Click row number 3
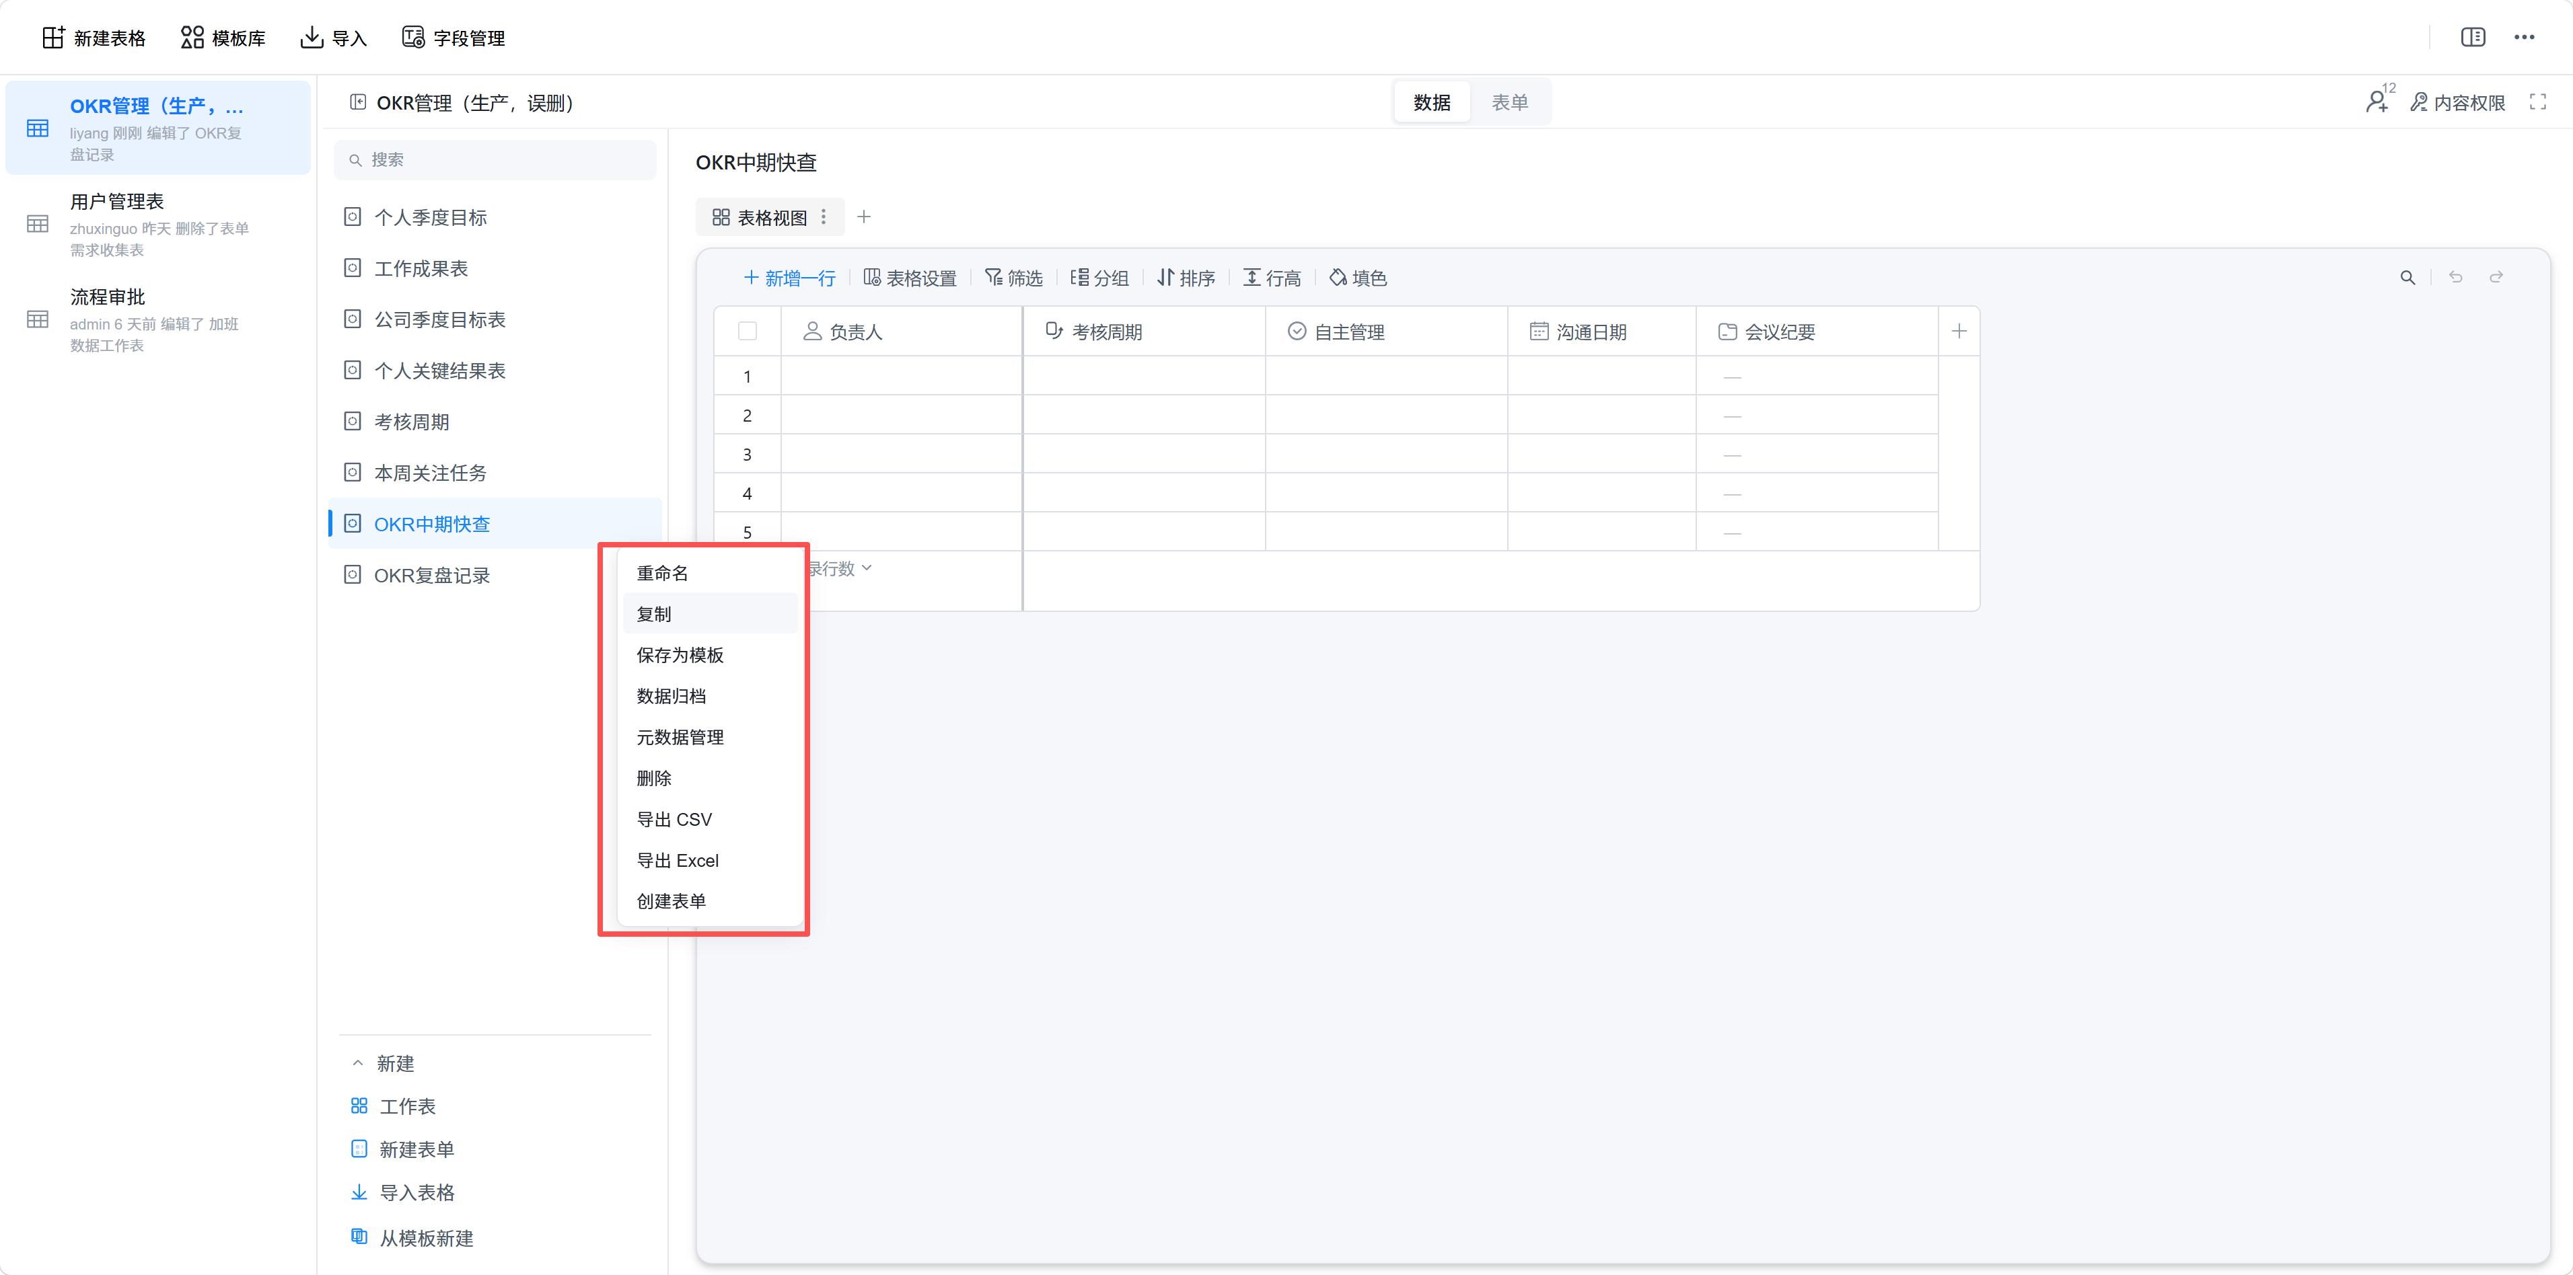The height and width of the screenshot is (1275, 2573). pos(747,455)
